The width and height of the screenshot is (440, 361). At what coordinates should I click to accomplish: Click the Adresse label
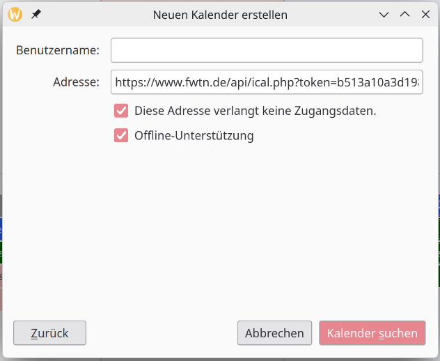pyautogui.click(x=77, y=82)
